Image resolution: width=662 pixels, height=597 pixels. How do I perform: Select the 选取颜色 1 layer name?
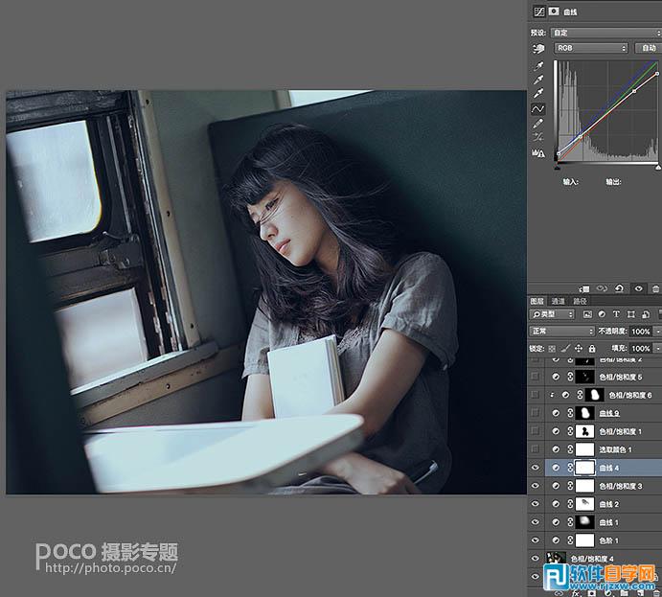(615, 449)
